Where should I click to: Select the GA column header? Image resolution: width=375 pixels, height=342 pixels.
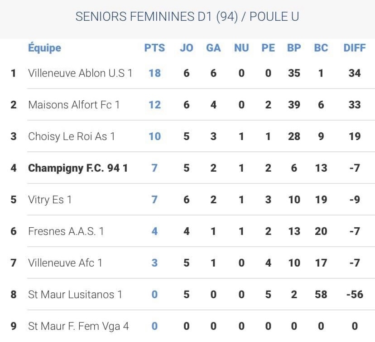pyautogui.click(x=213, y=47)
